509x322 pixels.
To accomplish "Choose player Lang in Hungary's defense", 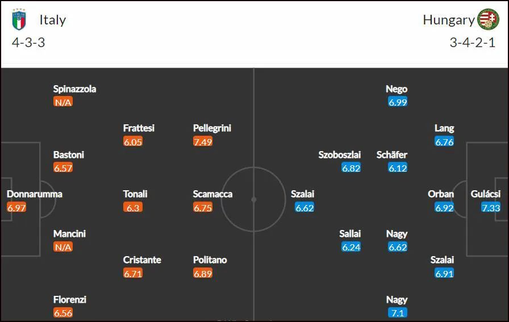I will coord(444,128).
